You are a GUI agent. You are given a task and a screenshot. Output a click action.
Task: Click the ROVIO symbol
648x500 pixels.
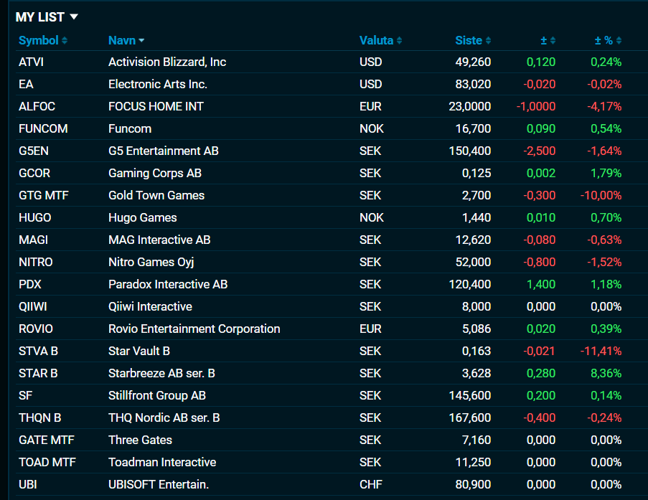pos(36,329)
